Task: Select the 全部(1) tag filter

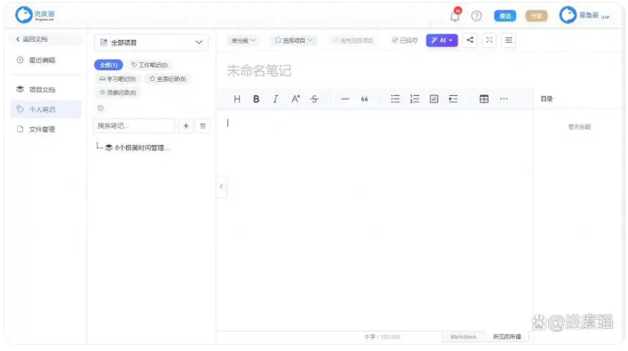Action: 108,65
